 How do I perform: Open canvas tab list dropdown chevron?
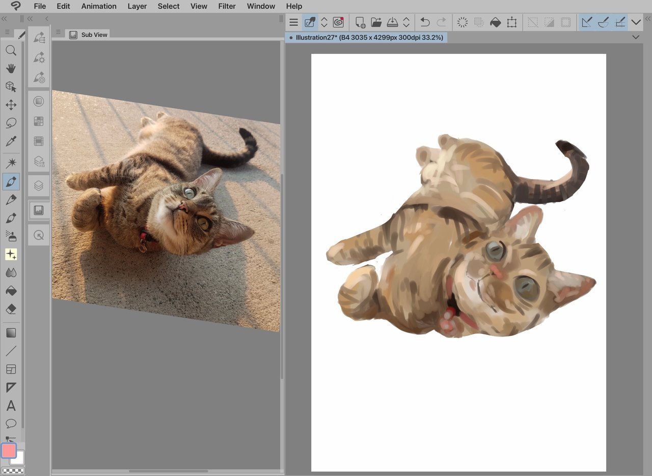(x=636, y=37)
